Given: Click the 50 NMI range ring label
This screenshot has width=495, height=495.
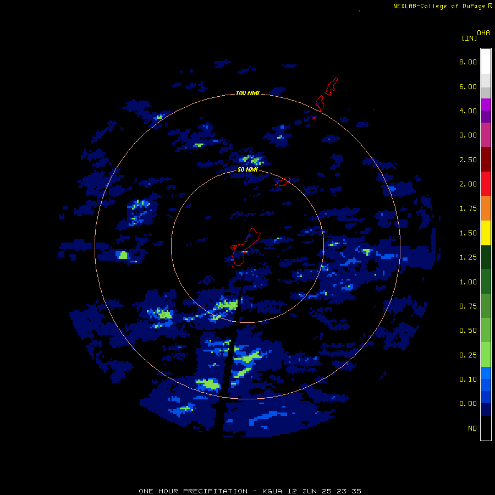Looking at the screenshot, I should (x=248, y=169).
